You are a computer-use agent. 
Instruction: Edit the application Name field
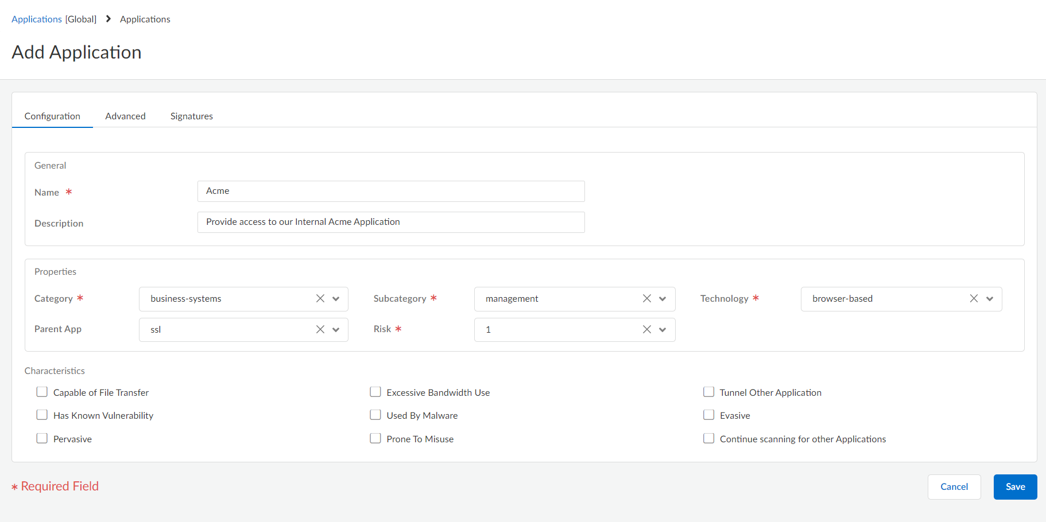point(390,191)
